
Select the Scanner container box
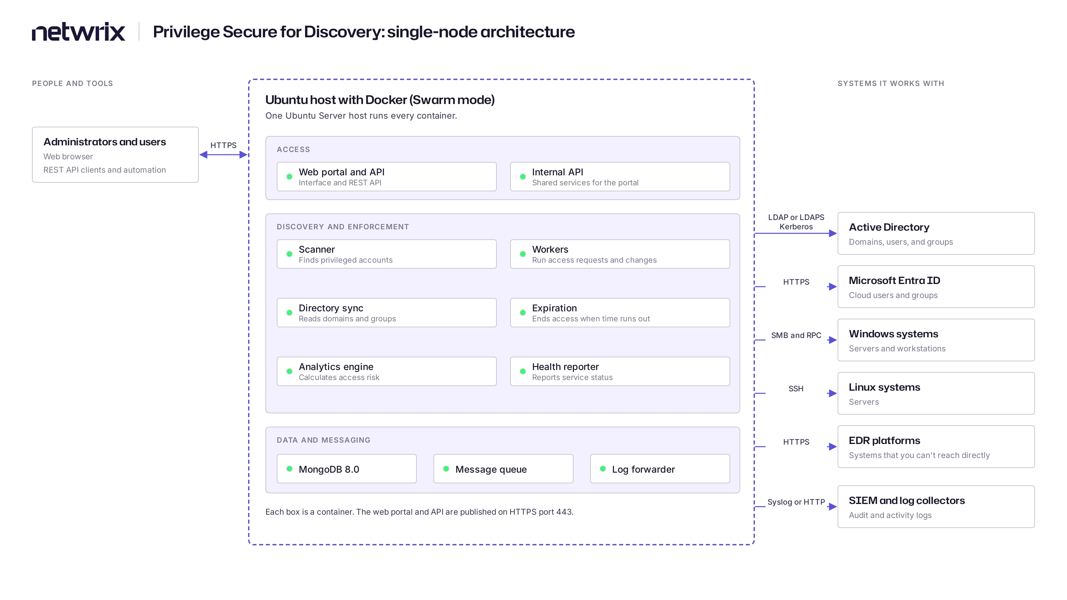pyautogui.click(x=386, y=254)
